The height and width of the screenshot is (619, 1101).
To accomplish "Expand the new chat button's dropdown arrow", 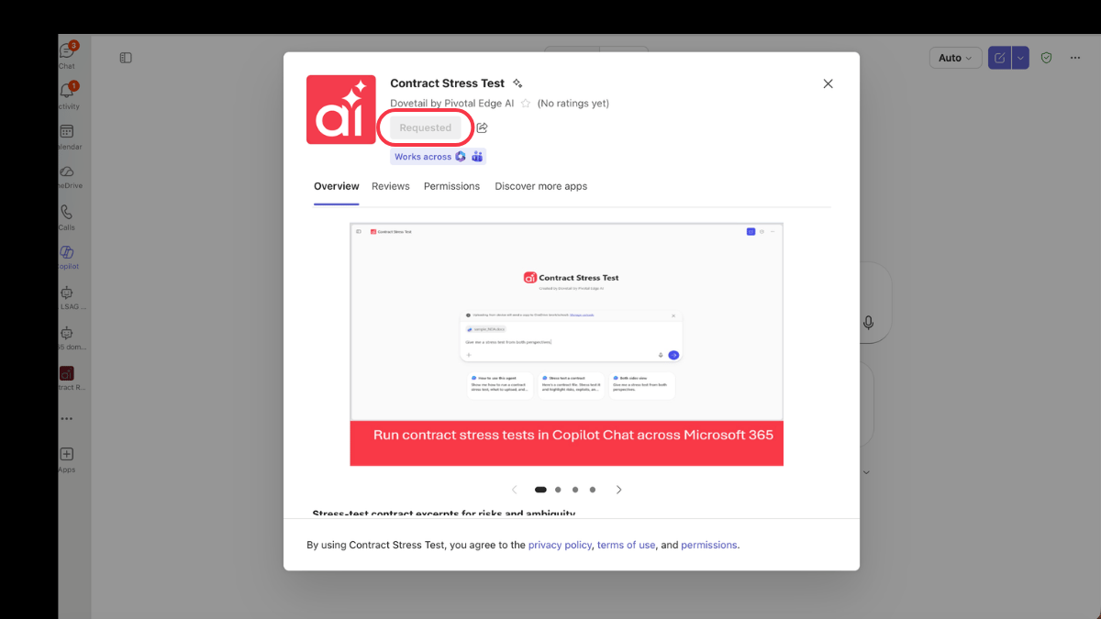I will point(1020,58).
